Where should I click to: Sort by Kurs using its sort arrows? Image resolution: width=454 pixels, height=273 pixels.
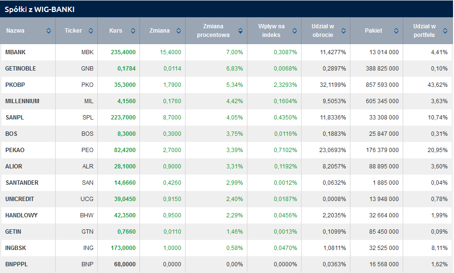coord(133,31)
